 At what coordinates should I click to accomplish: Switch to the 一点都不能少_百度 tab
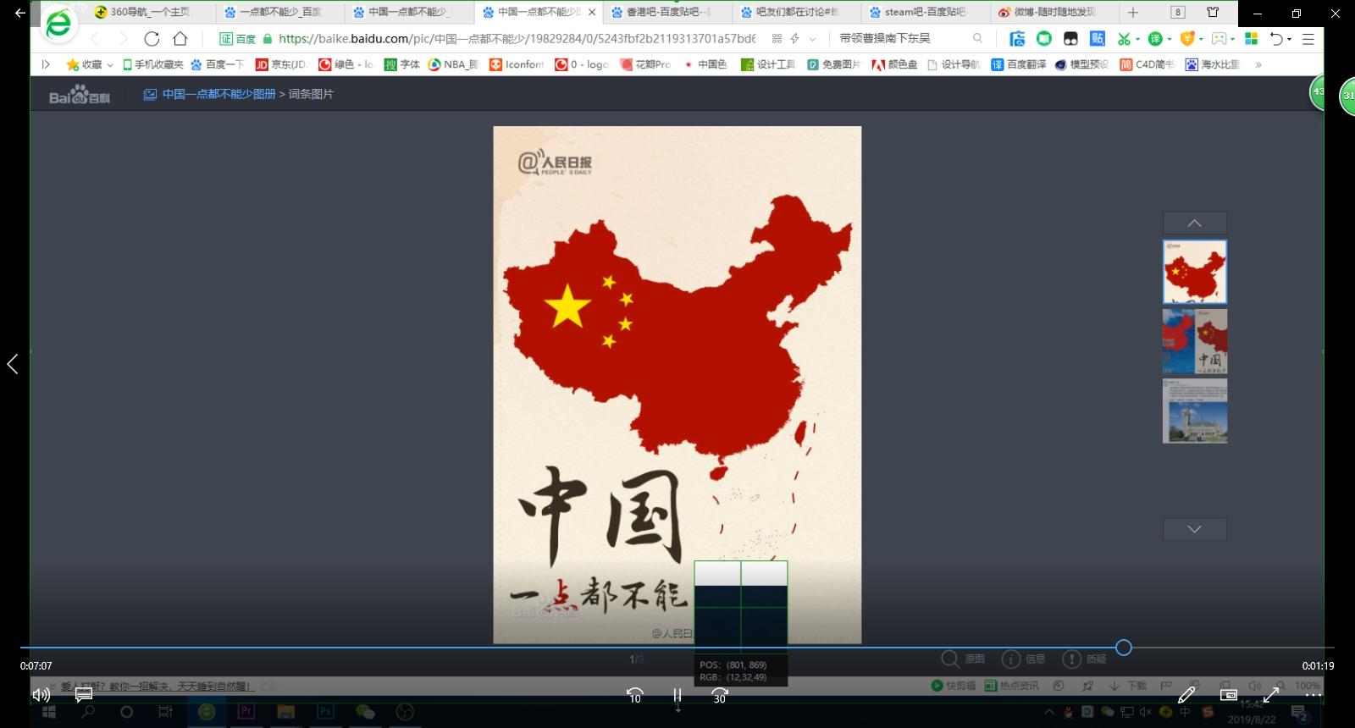click(x=279, y=12)
